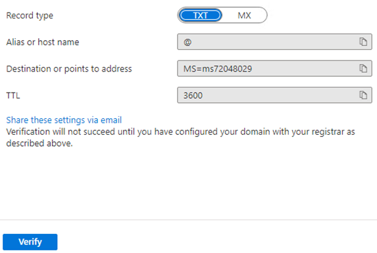Click the verification warning paragraph
The width and height of the screenshot is (377, 253).
pyautogui.click(x=180, y=137)
